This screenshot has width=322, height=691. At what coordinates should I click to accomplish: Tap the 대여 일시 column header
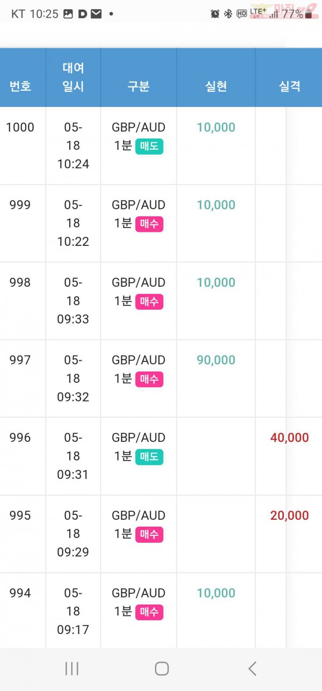[73, 77]
